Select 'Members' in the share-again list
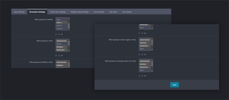 pyautogui.click(x=145, y=43)
